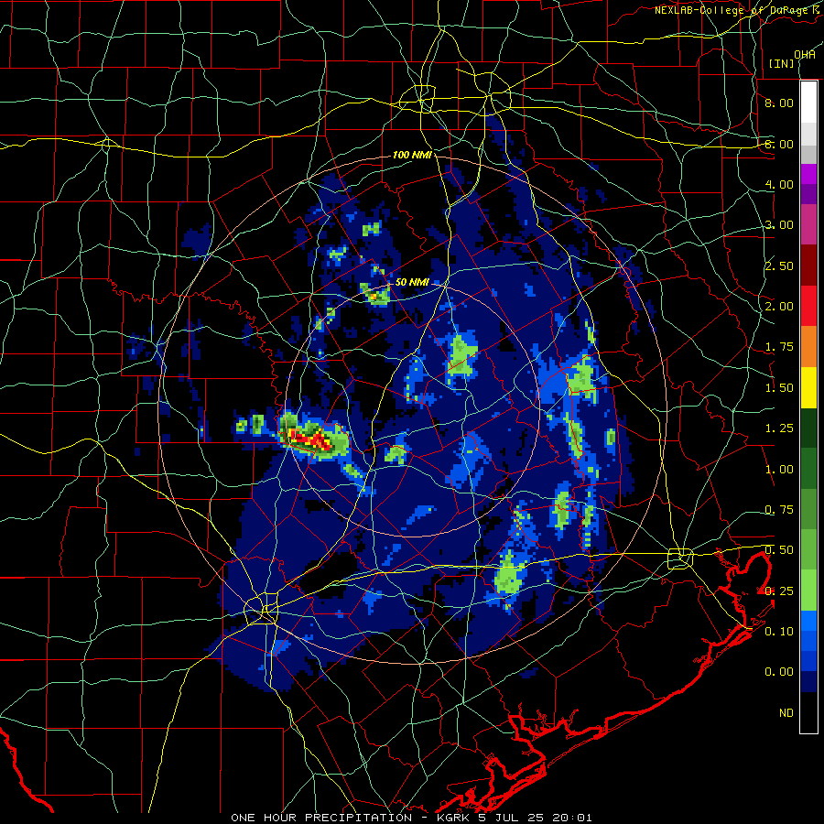Select the light green legend swatch above 0.25
The height and width of the screenshot is (824, 824).
click(808, 591)
